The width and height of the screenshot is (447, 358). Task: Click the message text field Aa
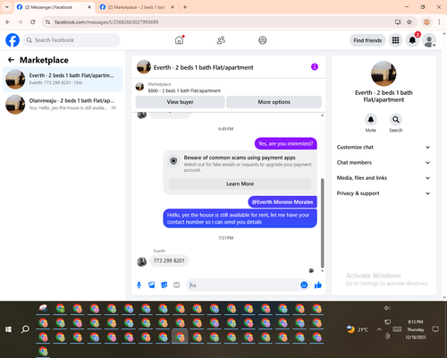point(243,285)
